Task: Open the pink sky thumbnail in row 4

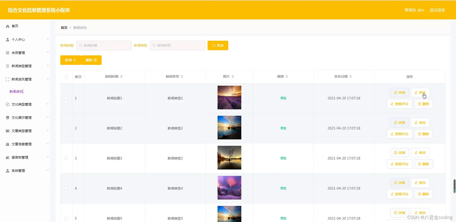Action: pyautogui.click(x=229, y=188)
